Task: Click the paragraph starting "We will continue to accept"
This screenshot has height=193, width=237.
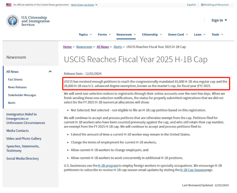Action: pos(144,122)
